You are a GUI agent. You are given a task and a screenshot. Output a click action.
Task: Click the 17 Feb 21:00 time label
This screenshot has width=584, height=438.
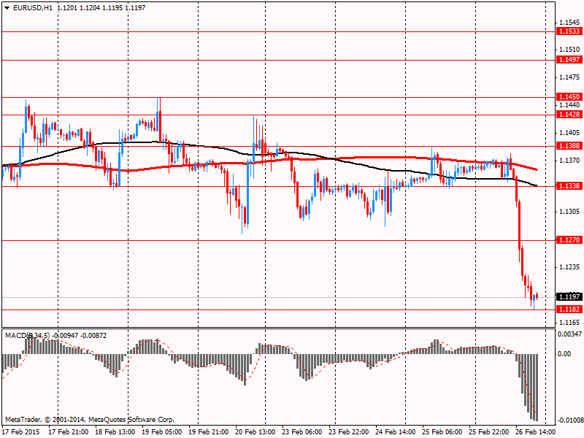pyautogui.click(x=68, y=432)
